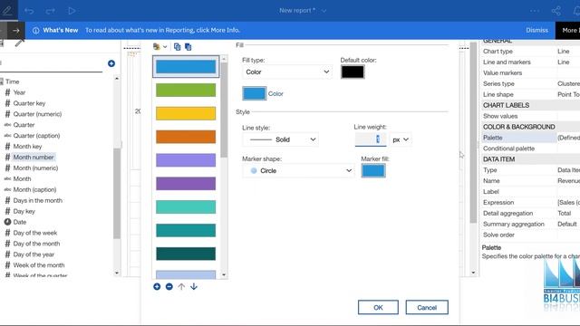Viewport: 580px width, 326px height.
Task: Select the light teal palette entry
Action: pyautogui.click(x=186, y=207)
